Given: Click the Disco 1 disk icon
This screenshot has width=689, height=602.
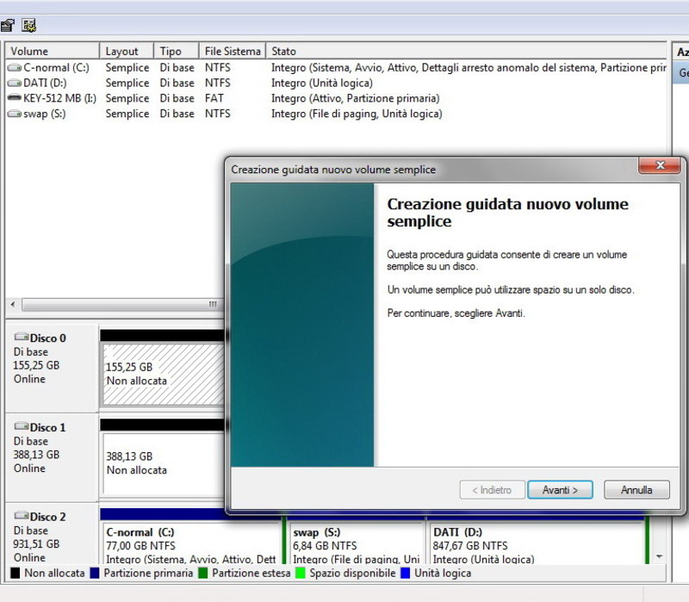Looking at the screenshot, I should pyautogui.click(x=21, y=426).
